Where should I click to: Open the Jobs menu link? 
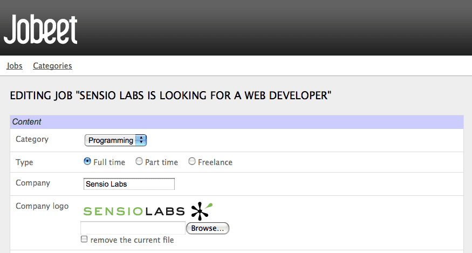click(15, 66)
